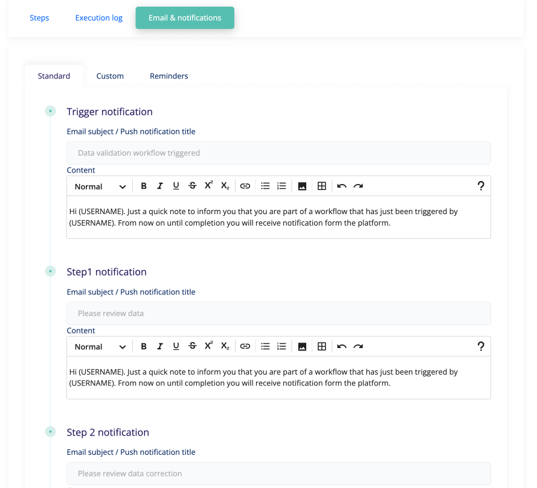Click the Step 2 notification email subject field

coord(279,474)
